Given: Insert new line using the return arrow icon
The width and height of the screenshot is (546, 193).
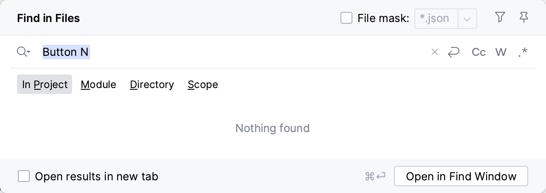Looking at the screenshot, I should point(454,52).
